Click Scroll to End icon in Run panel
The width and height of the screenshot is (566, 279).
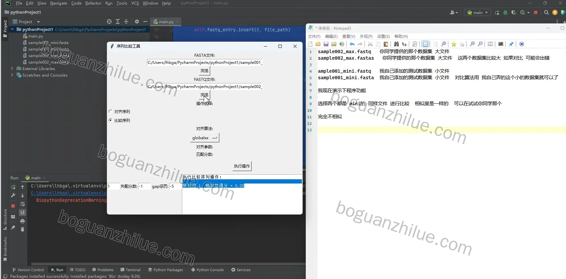point(22,213)
